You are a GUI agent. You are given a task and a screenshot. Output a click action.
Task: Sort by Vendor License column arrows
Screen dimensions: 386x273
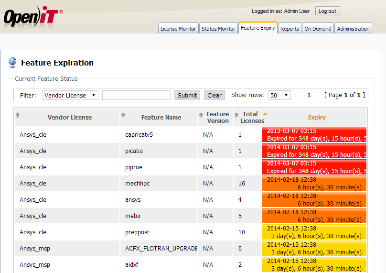click(17, 115)
